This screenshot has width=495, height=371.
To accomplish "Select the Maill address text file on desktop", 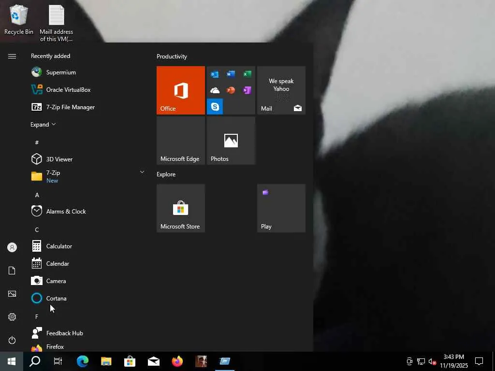I will (56, 23).
